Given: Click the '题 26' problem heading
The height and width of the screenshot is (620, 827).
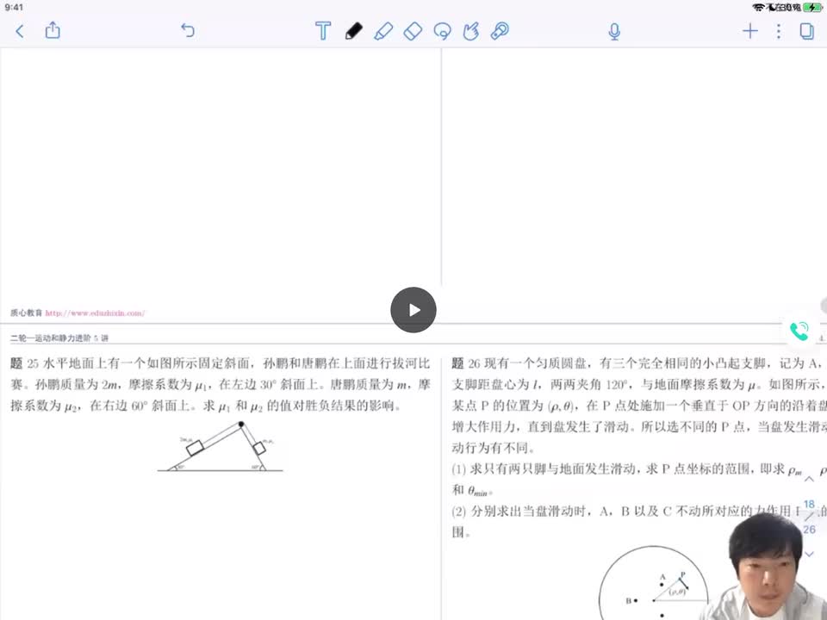Looking at the screenshot, I should 466,363.
